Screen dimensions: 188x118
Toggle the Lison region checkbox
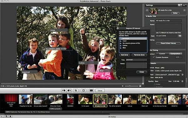point(121,41)
